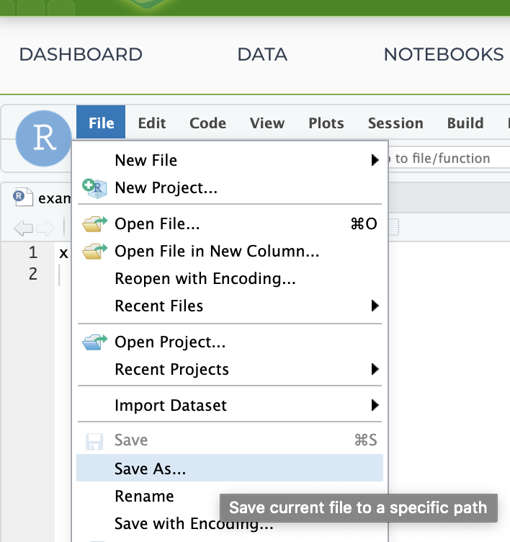Open the Session menu
This screenshot has width=510, height=542.
(395, 123)
